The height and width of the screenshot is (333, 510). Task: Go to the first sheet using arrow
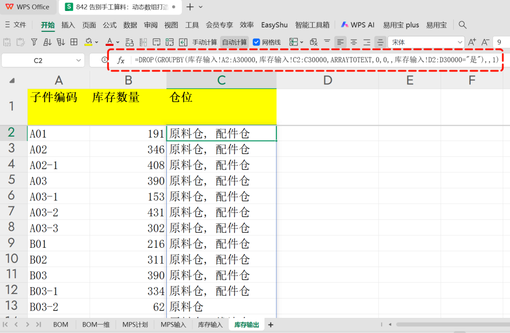tap(5, 325)
